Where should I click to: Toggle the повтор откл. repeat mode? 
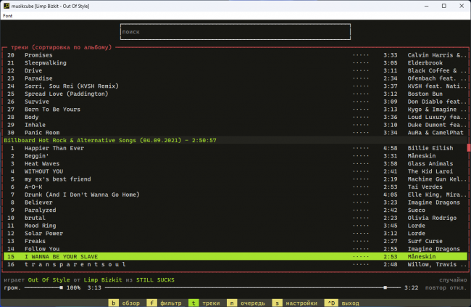point(446,287)
